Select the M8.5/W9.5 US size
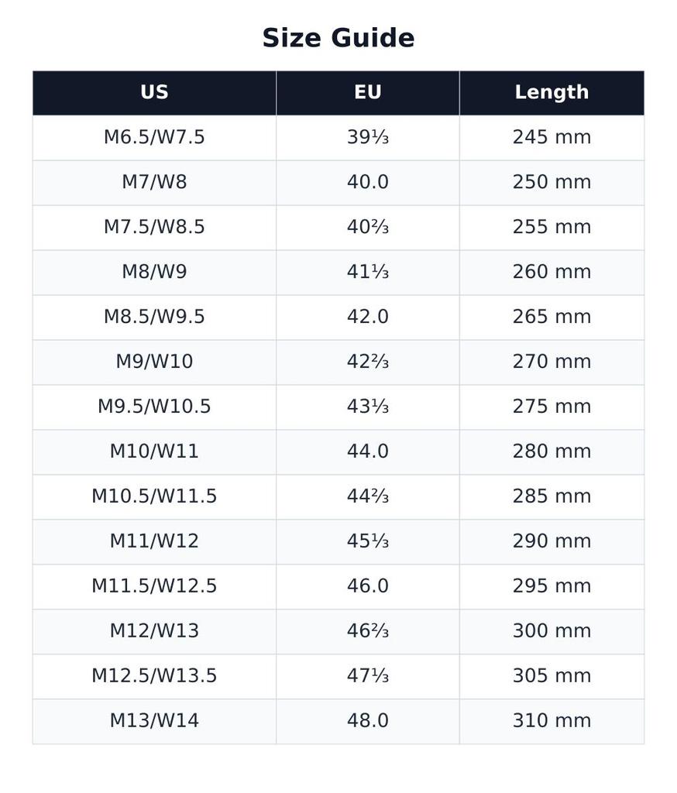The image size is (677, 793). (154, 317)
